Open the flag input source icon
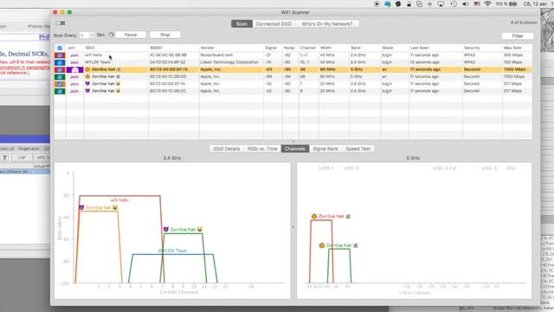 point(477,3)
